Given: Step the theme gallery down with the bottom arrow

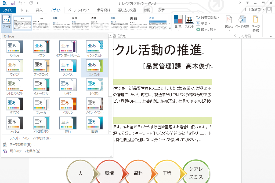Looking at the screenshot, I should coord(110,132).
